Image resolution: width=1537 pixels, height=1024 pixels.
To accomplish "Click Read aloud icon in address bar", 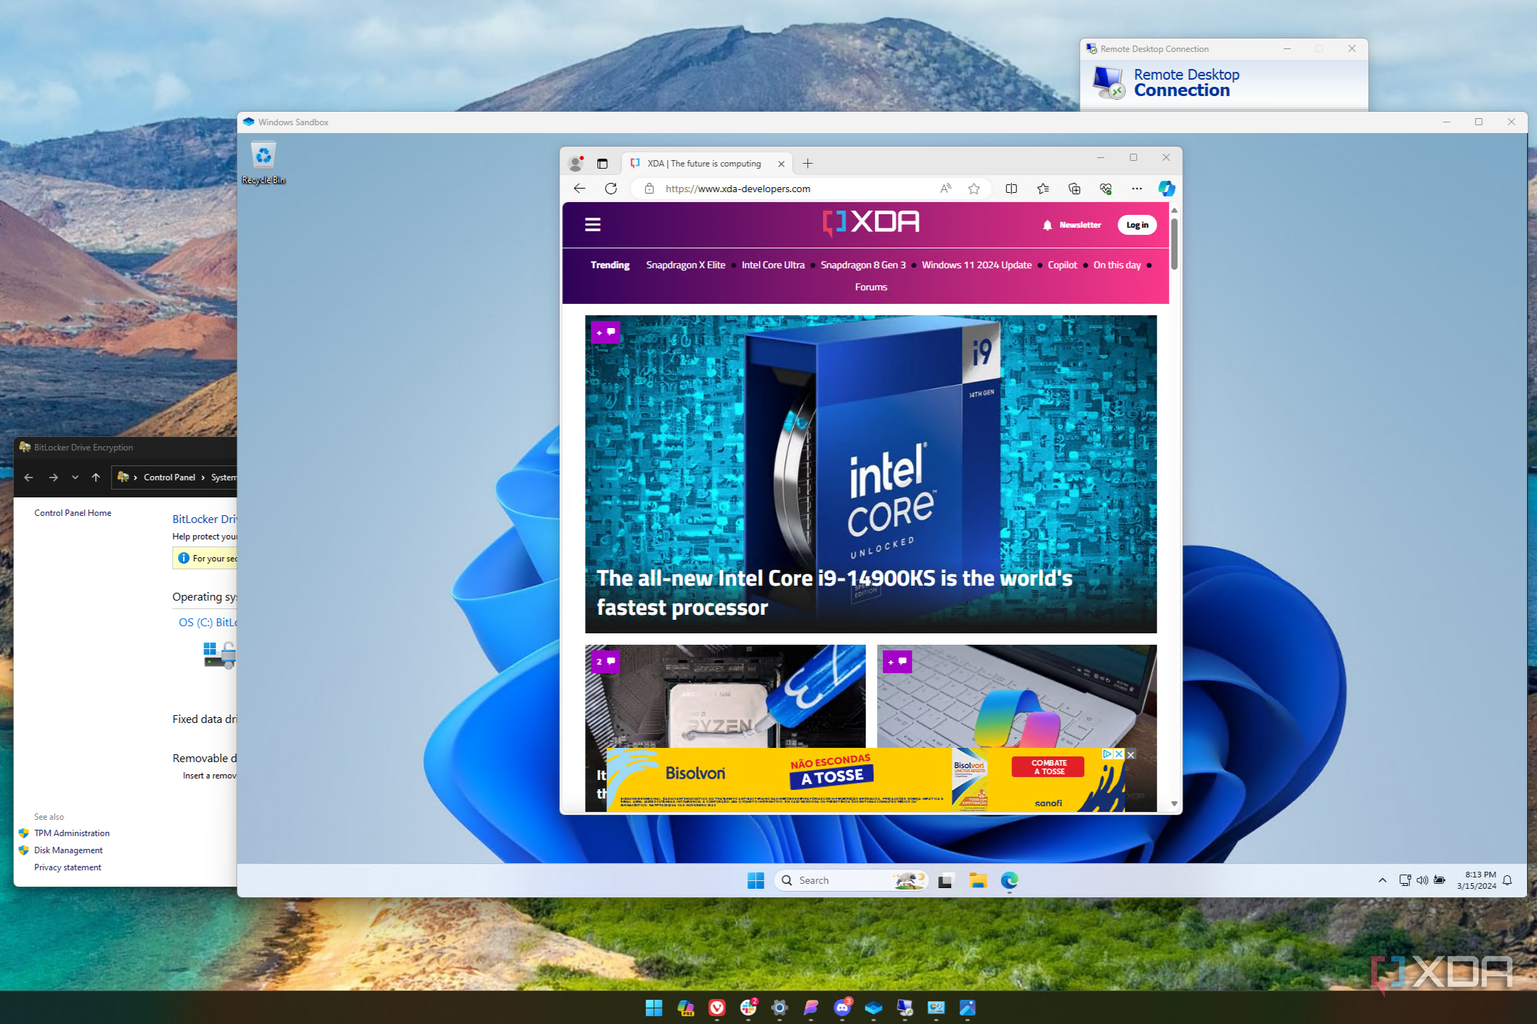I will 945,189.
